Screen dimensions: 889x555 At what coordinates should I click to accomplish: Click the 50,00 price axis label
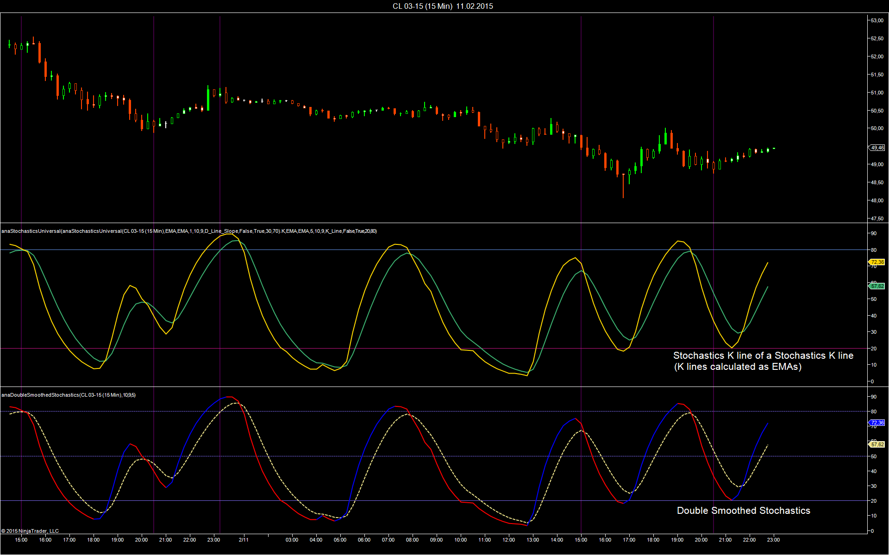pos(877,128)
